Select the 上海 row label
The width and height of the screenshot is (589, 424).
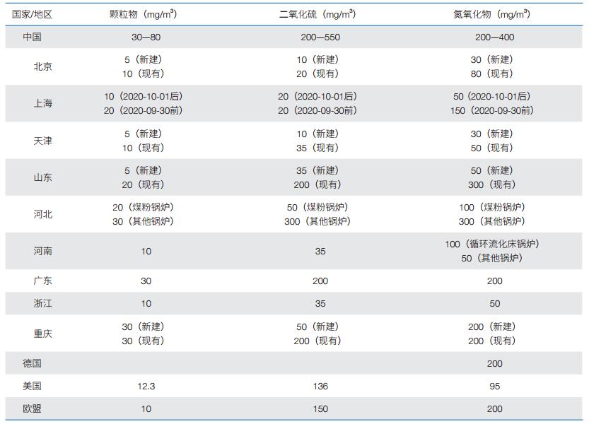click(43, 103)
